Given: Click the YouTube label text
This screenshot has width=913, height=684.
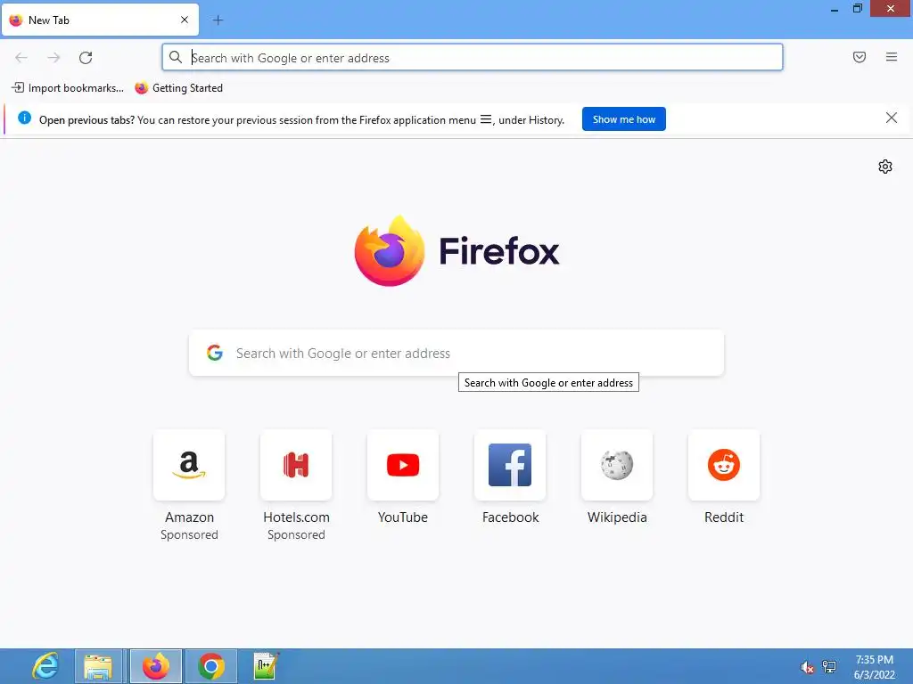Looking at the screenshot, I should [x=403, y=517].
